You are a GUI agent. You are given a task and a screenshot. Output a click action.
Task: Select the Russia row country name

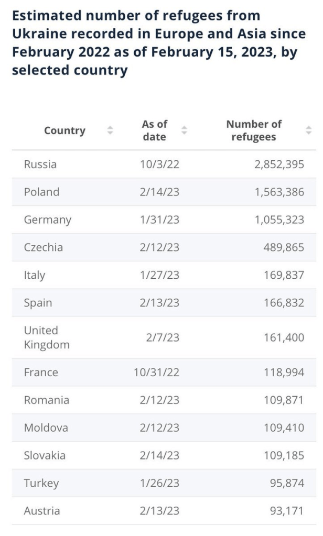click(x=40, y=165)
